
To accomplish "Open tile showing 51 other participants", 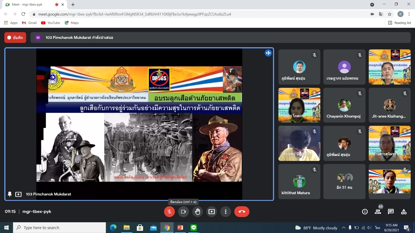I will pyautogui.click(x=344, y=181).
